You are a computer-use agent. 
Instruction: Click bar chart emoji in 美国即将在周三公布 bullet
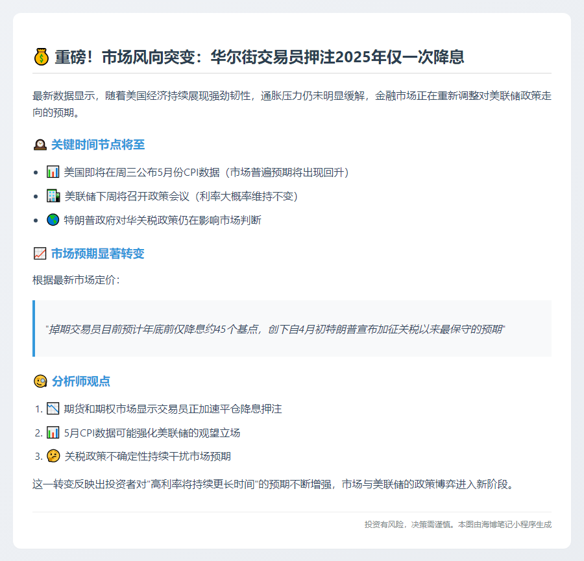point(53,172)
